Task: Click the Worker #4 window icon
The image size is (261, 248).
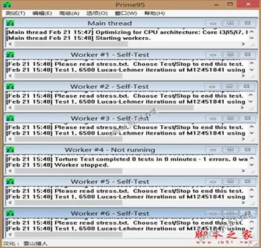Action: [x=10, y=149]
